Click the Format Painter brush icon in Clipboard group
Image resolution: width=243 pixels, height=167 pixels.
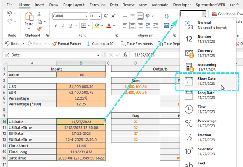tap(39, 29)
